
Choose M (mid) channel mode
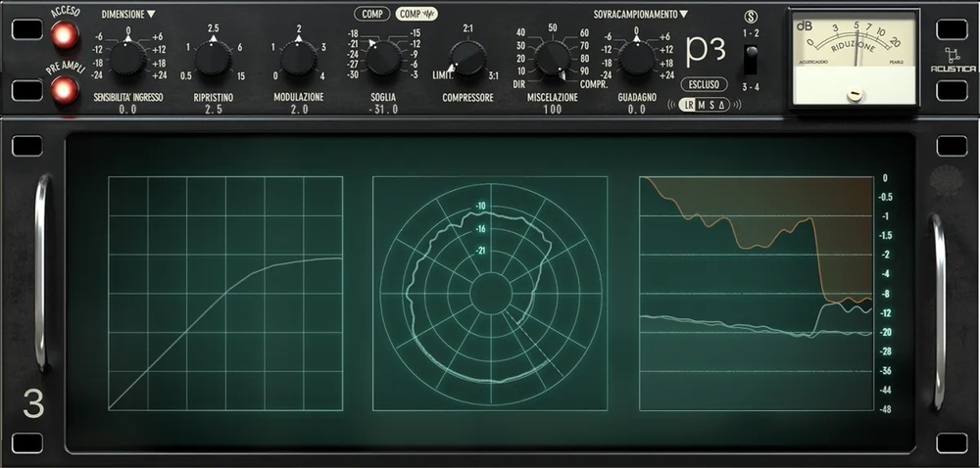700,106
